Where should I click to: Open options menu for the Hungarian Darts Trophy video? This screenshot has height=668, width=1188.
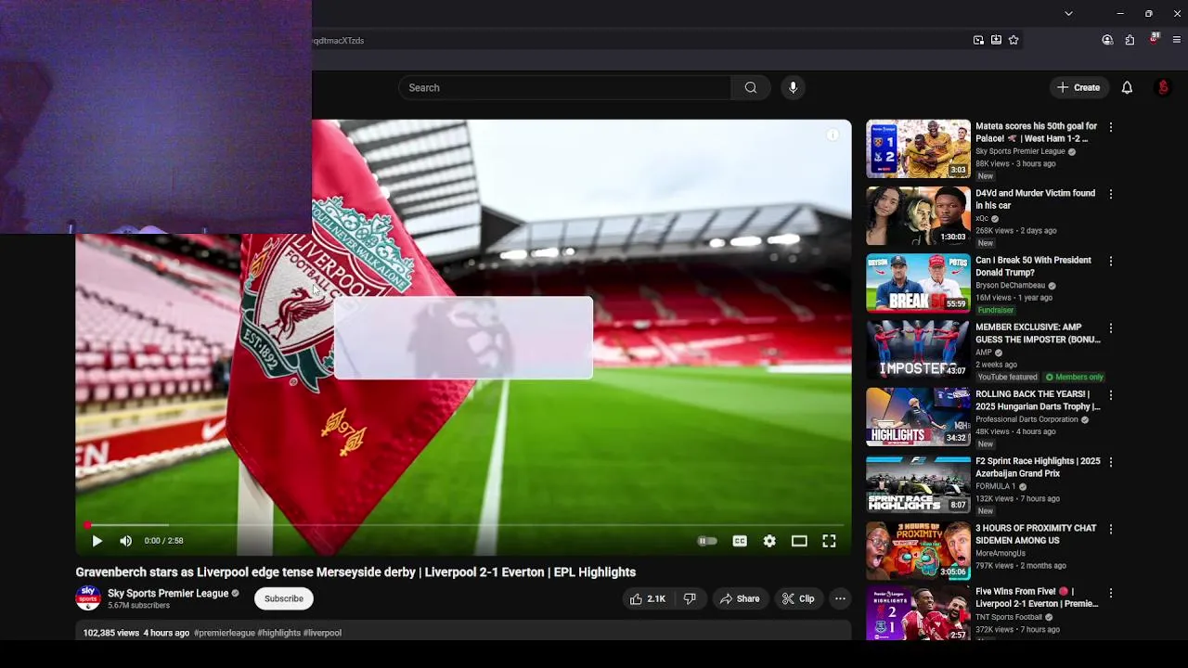[1110, 395]
